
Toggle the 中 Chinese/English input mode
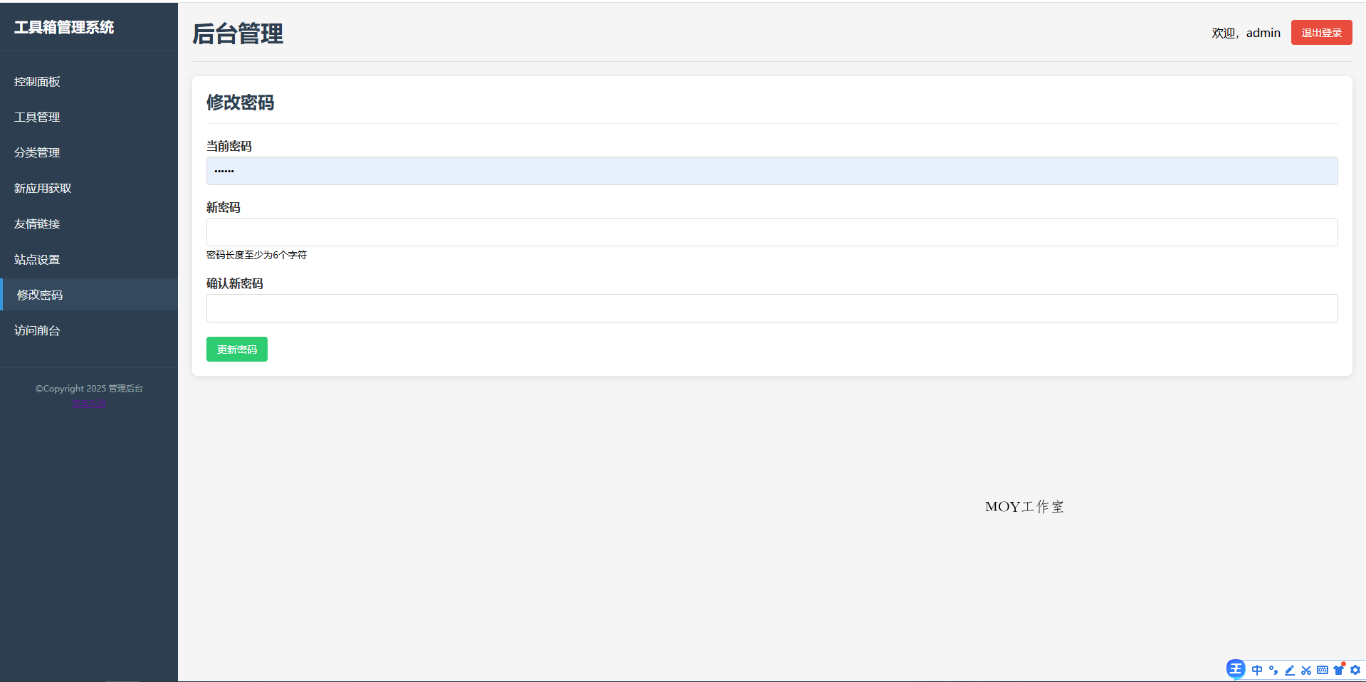click(x=1257, y=670)
